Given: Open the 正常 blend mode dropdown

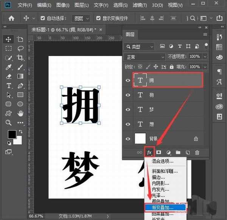Looking at the screenshot, I should click(144, 57).
